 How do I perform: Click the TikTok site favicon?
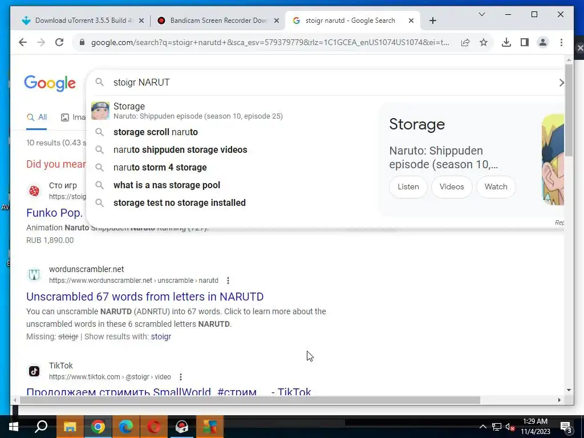coord(34,371)
